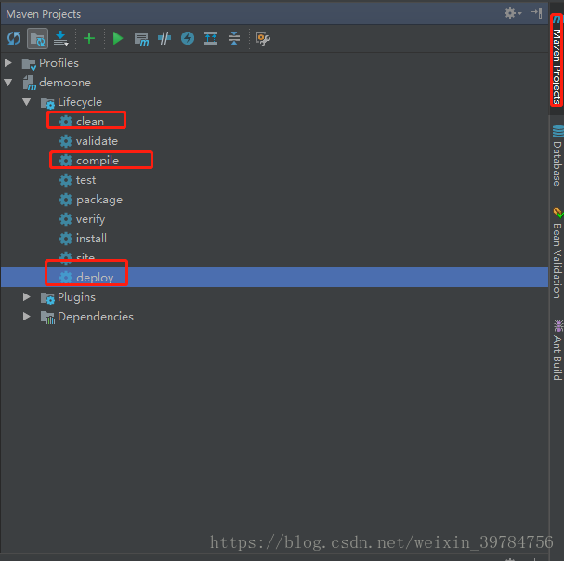Collapse all tree nodes icon
The width and height of the screenshot is (564, 561).
coord(234,38)
